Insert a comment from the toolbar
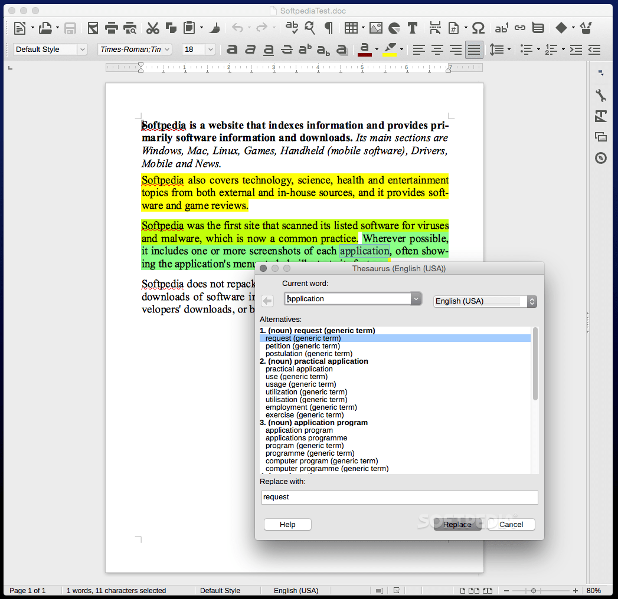 538,28
